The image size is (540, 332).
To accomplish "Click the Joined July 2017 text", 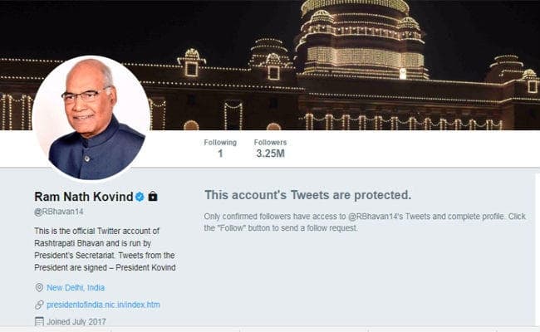I will coord(77,321).
